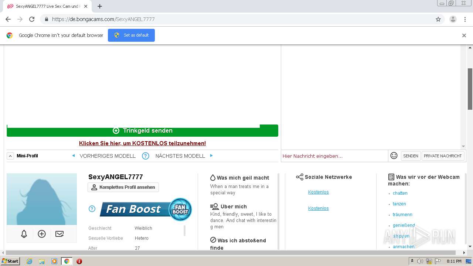Click the Trinkgeld senden green button

[x=142, y=130]
